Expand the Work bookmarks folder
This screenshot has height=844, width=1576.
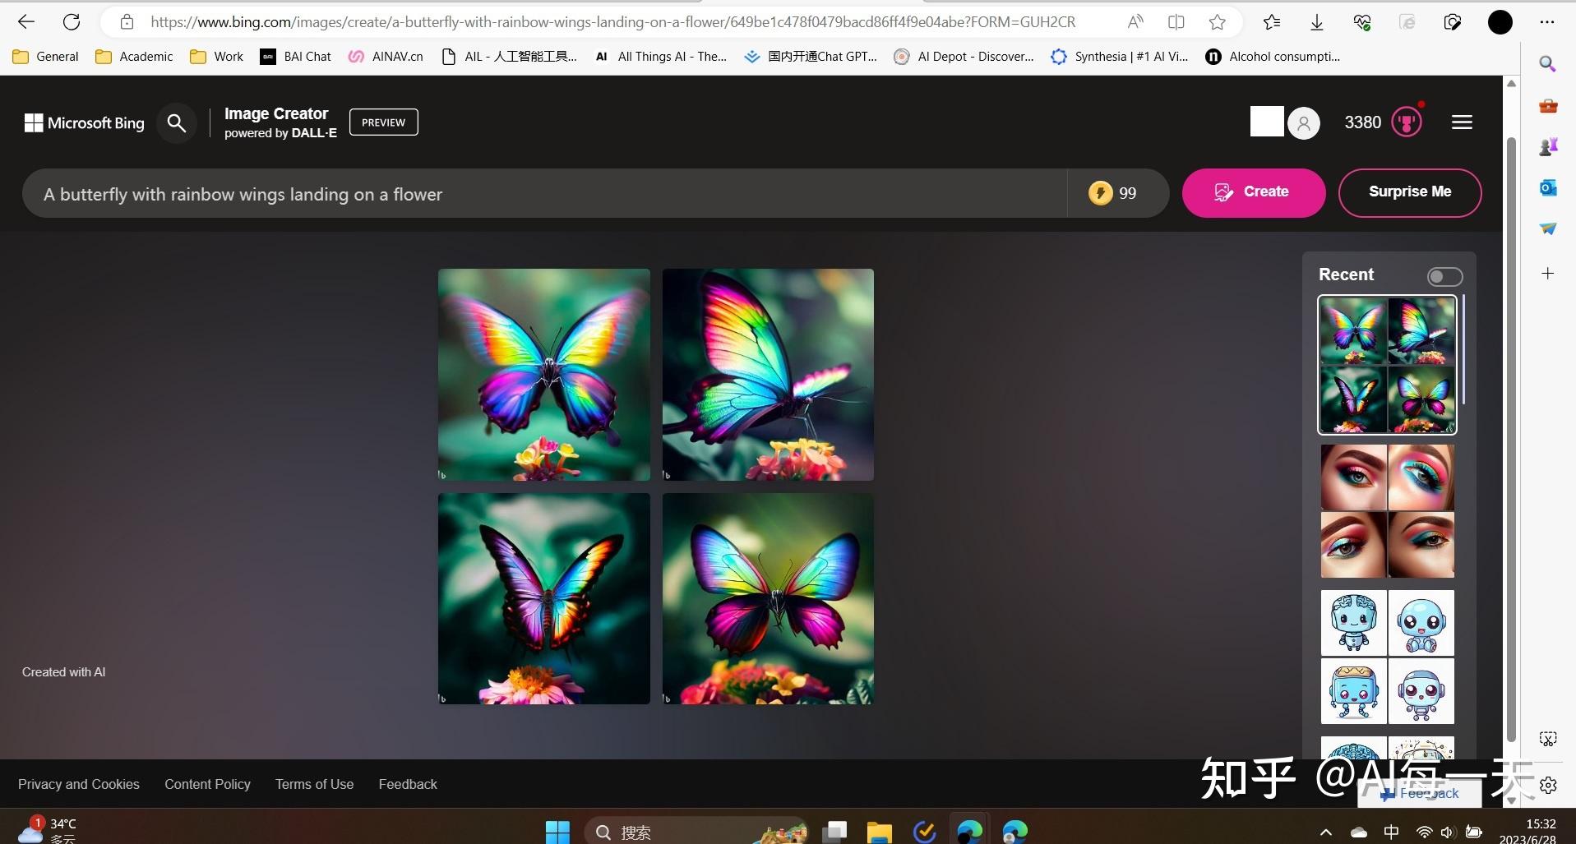point(215,56)
